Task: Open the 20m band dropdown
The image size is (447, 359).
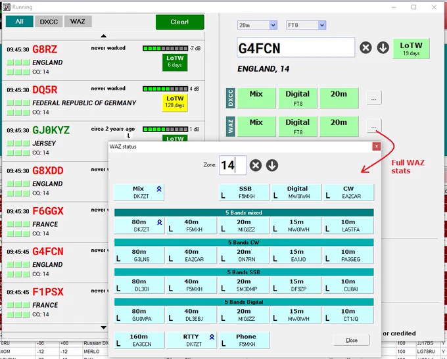Action: click(x=273, y=25)
